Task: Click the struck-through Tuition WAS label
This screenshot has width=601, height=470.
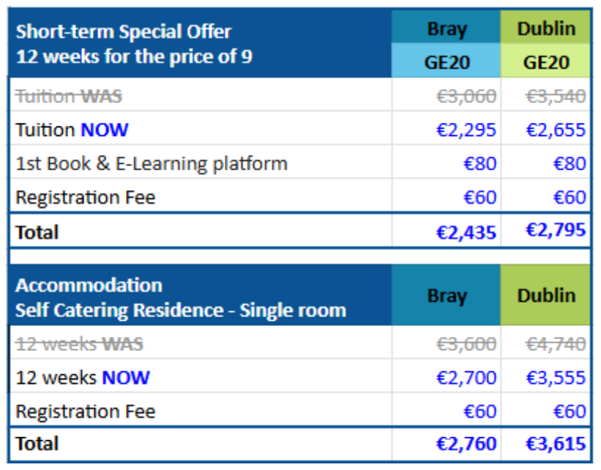Action: 69,96
